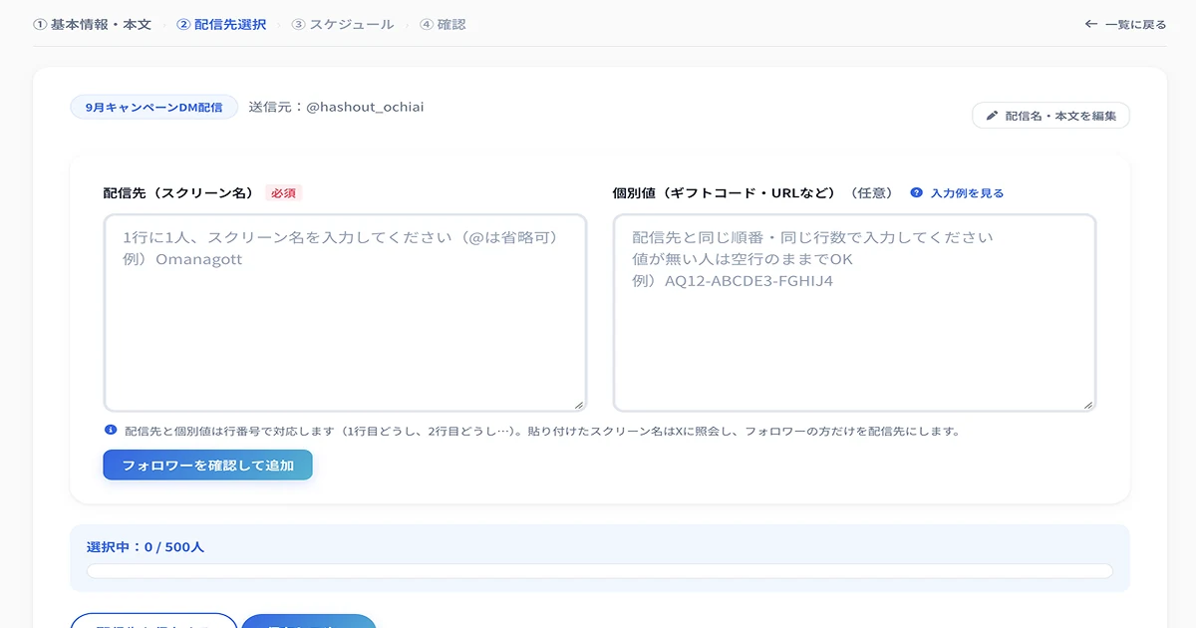Viewport: 1196px width, 628px height.
Task: Grab resize handle of 配信先 textarea
Action: pyautogui.click(x=579, y=404)
